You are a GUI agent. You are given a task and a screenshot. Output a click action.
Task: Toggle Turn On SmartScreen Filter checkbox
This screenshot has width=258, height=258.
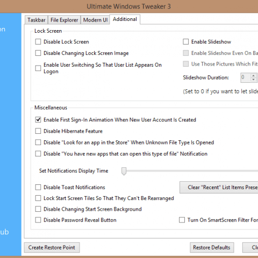(x=182, y=220)
